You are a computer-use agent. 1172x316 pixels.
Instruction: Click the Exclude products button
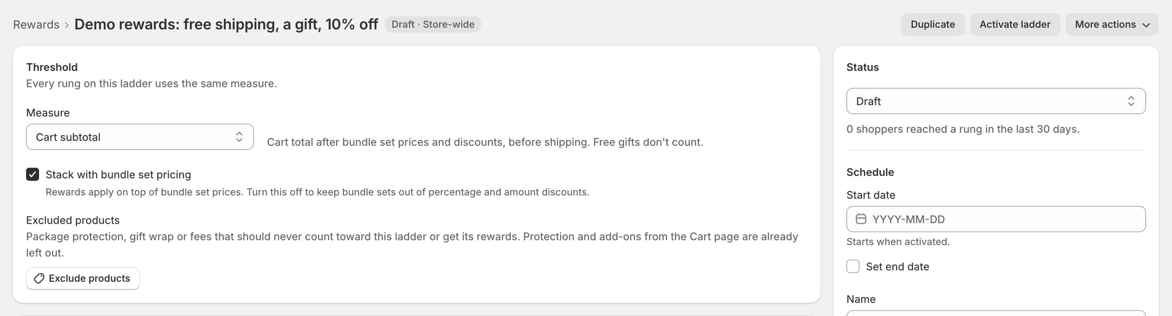point(83,278)
